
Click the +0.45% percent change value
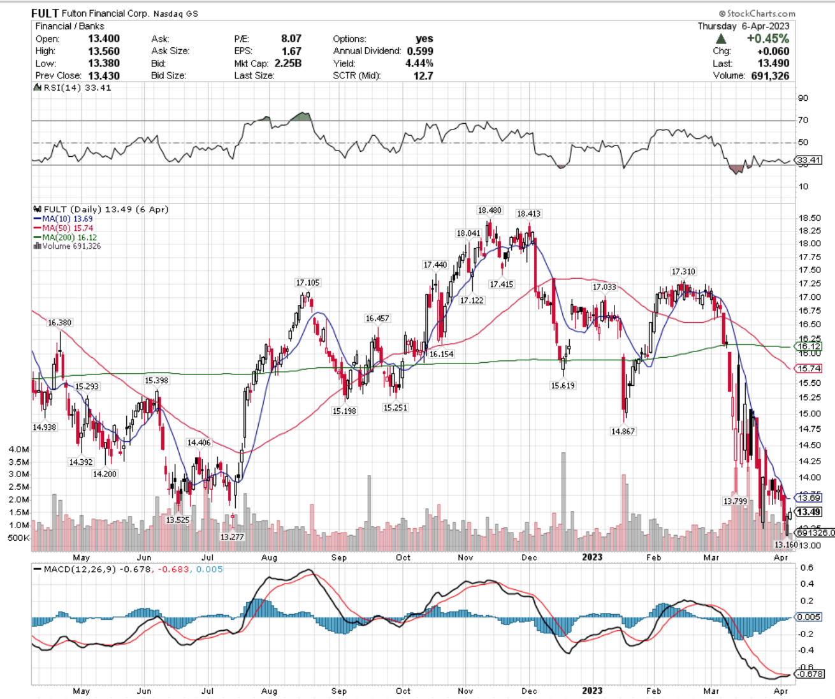click(x=768, y=39)
